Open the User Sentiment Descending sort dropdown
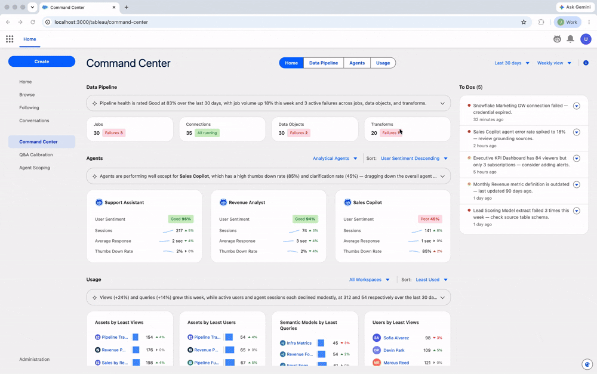This screenshot has width=597, height=374. coord(414,158)
